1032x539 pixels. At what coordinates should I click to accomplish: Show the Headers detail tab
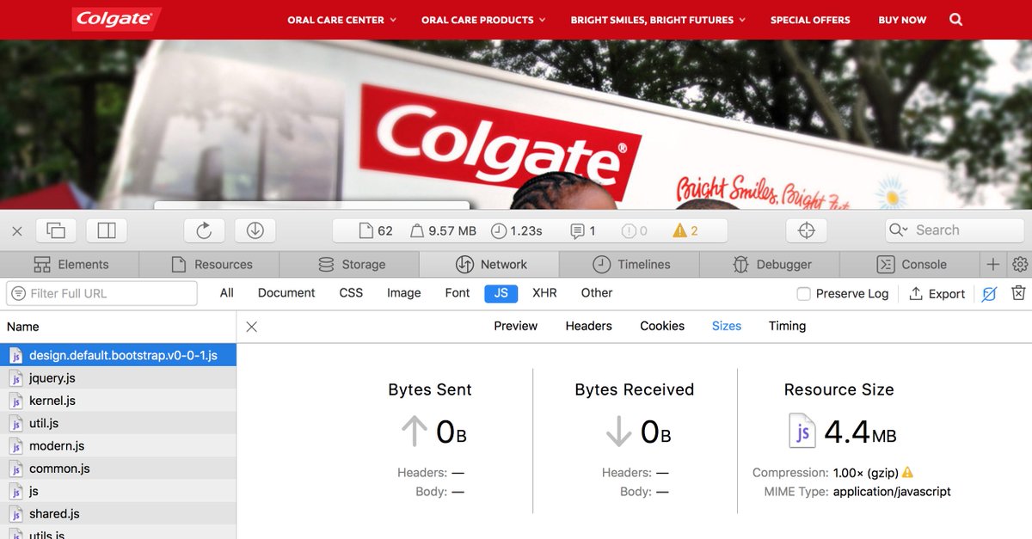tap(589, 326)
